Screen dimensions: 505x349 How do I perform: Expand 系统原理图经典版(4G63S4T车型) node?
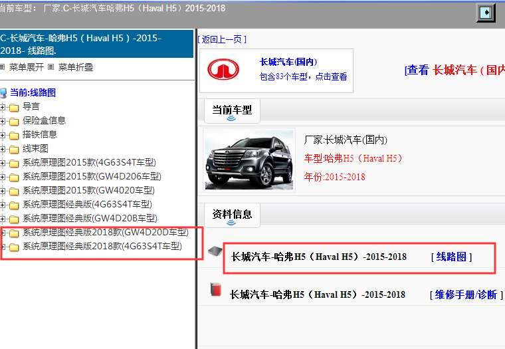[3, 205]
